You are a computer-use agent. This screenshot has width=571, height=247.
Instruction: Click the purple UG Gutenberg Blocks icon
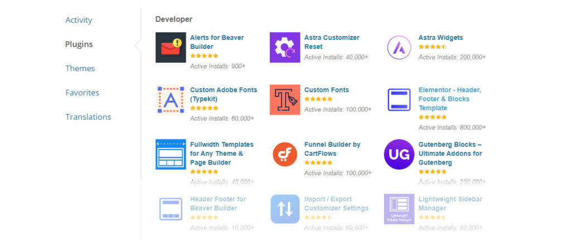coord(399,155)
